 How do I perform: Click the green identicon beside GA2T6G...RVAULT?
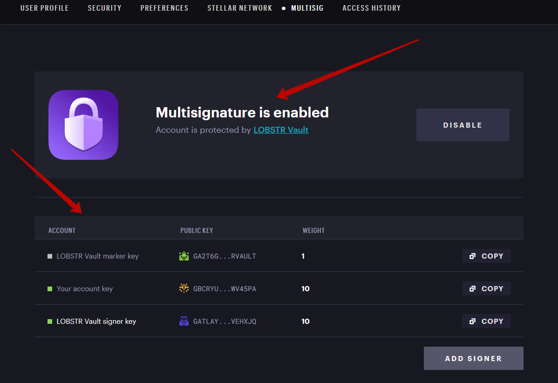[184, 256]
